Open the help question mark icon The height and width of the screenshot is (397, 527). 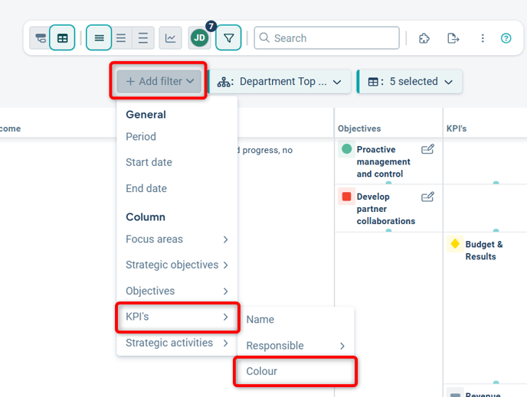click(506, 38)
